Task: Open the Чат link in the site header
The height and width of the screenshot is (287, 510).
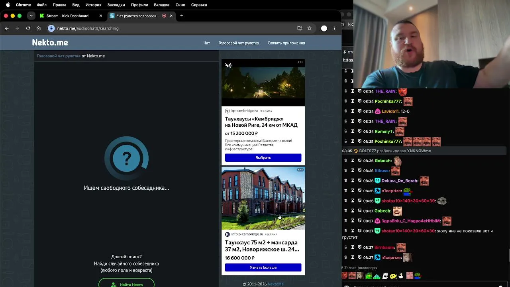Action: coord(207,43)
